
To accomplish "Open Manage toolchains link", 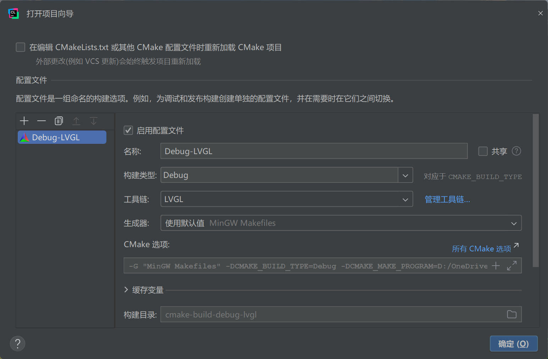I will click(x=447, y=200).
